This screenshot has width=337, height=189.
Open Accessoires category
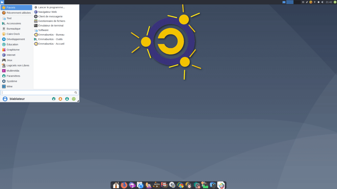click(x=16, y=23)
